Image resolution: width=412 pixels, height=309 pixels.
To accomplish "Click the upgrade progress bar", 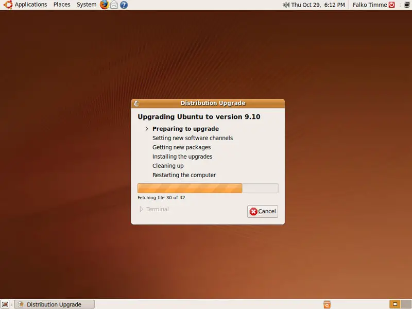I will [x=208, y=188].
